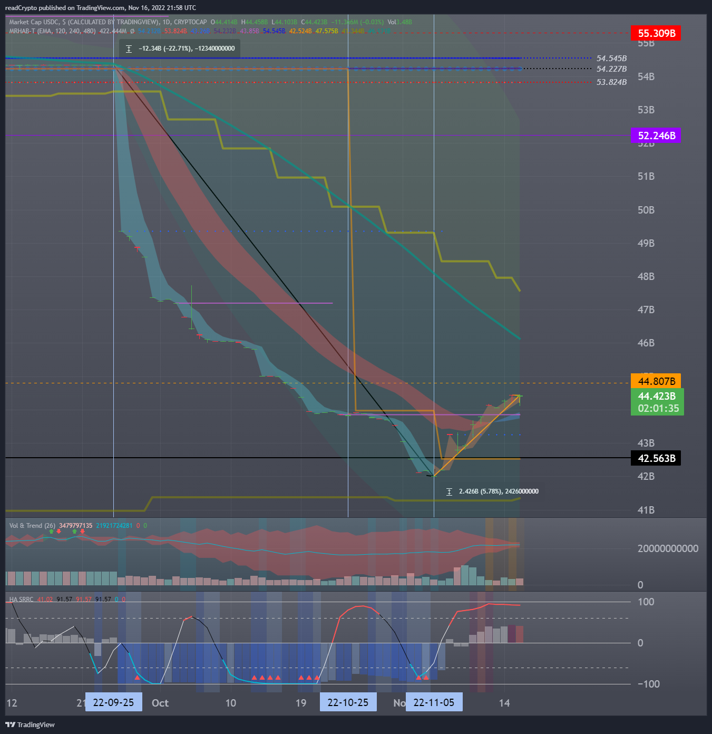Click the 41B tick on price axis
This screenshot has height=734, width=712.
click(x=646, y=510)
